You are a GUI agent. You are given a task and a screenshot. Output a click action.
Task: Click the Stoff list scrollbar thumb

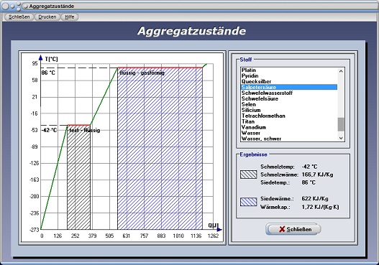(x=341, y=124)
